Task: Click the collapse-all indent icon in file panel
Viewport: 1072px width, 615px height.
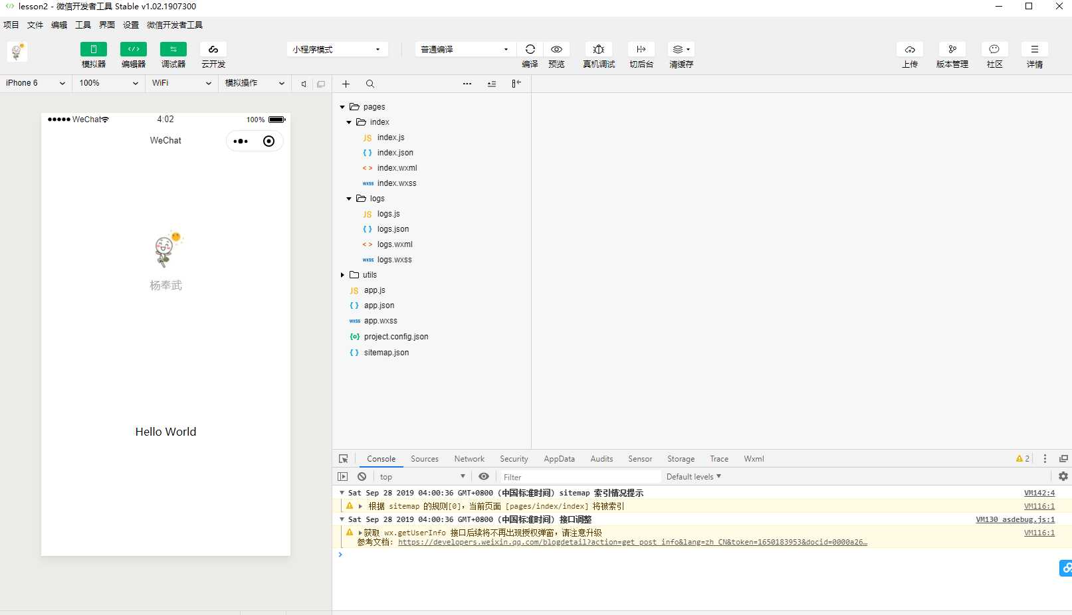Action: 492,84
